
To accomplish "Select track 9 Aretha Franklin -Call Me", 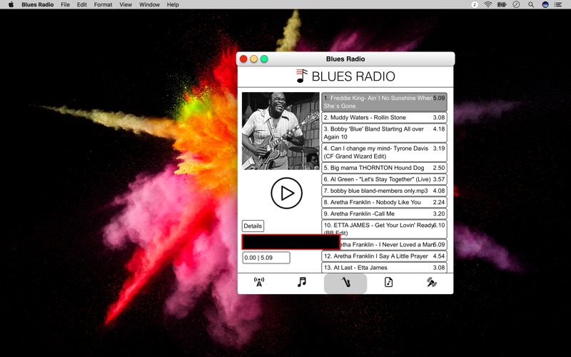I will pos(384,213).
